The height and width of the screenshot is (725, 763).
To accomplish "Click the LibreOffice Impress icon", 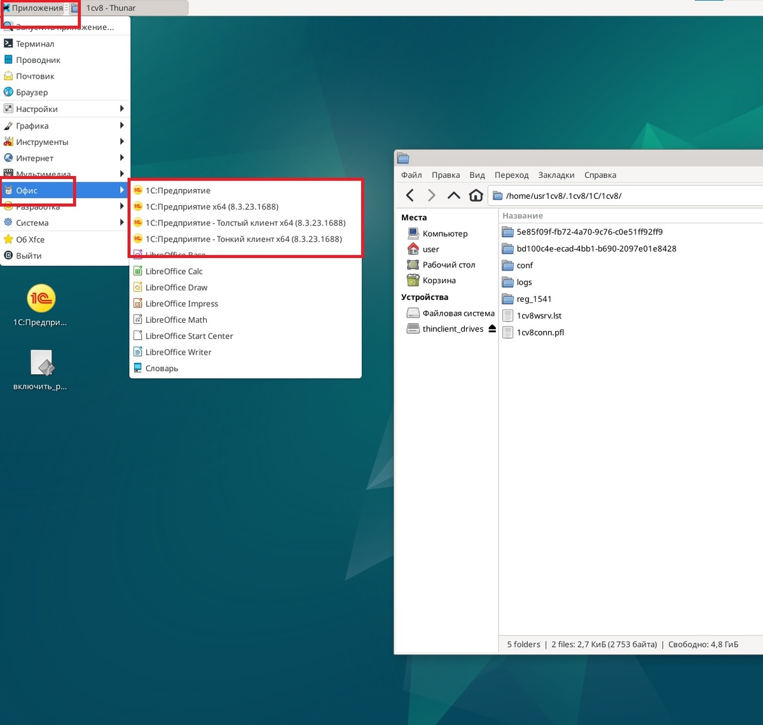I will click(138, 304).
